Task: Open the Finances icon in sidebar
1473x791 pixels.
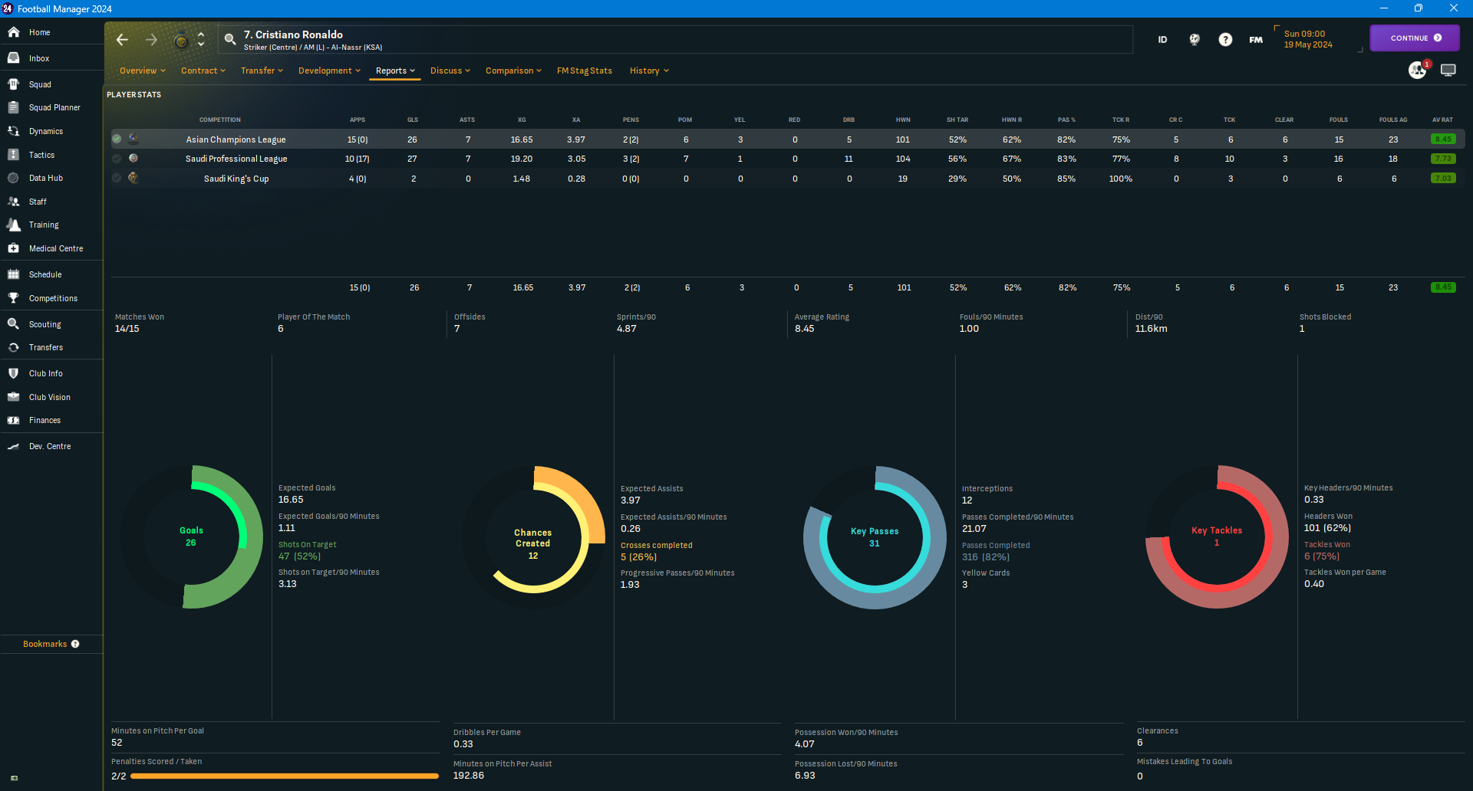Action: coord(13,420)
